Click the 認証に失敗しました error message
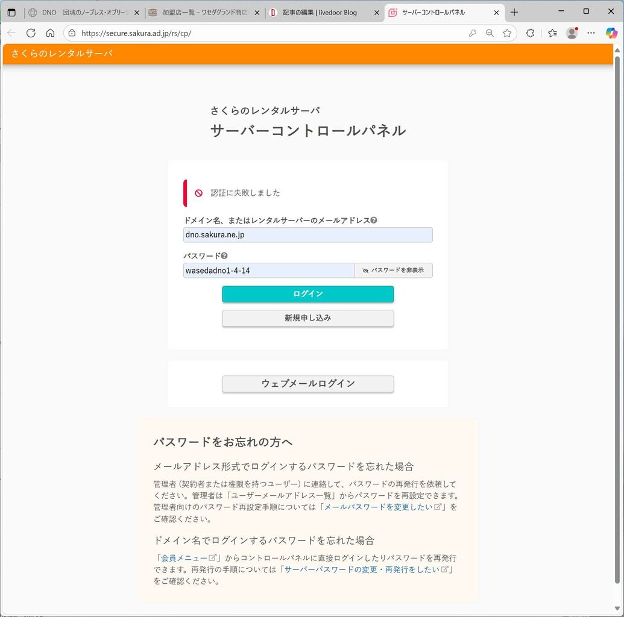The width and height of the screenshot is (624, 617). point(245,193)
